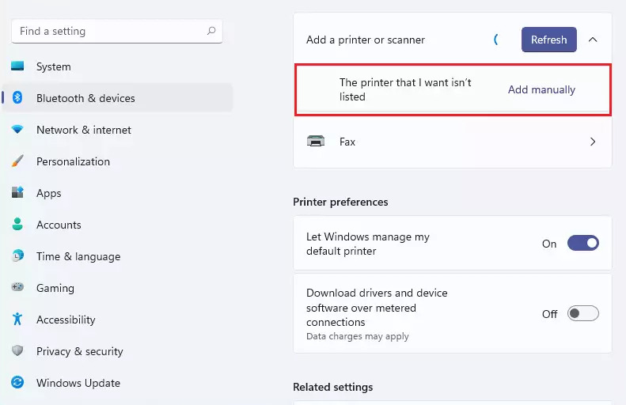Turn off Let Windows manage default printer

583,244
